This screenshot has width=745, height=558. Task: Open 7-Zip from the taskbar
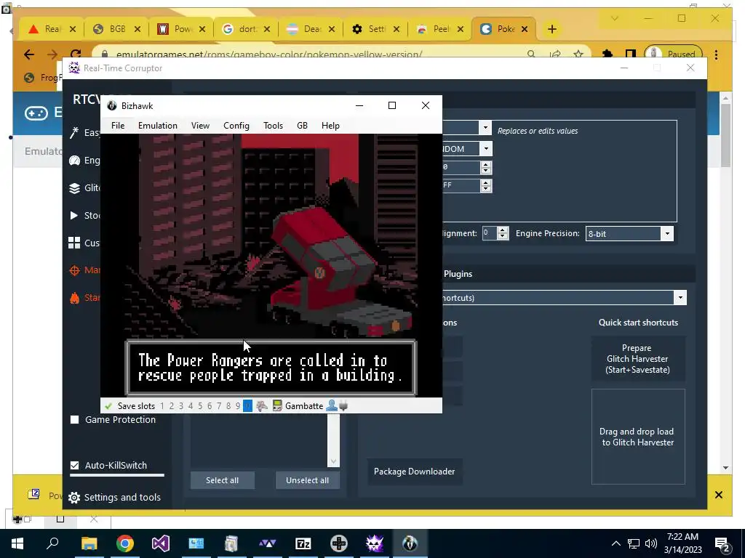click(x=303, y=543)
